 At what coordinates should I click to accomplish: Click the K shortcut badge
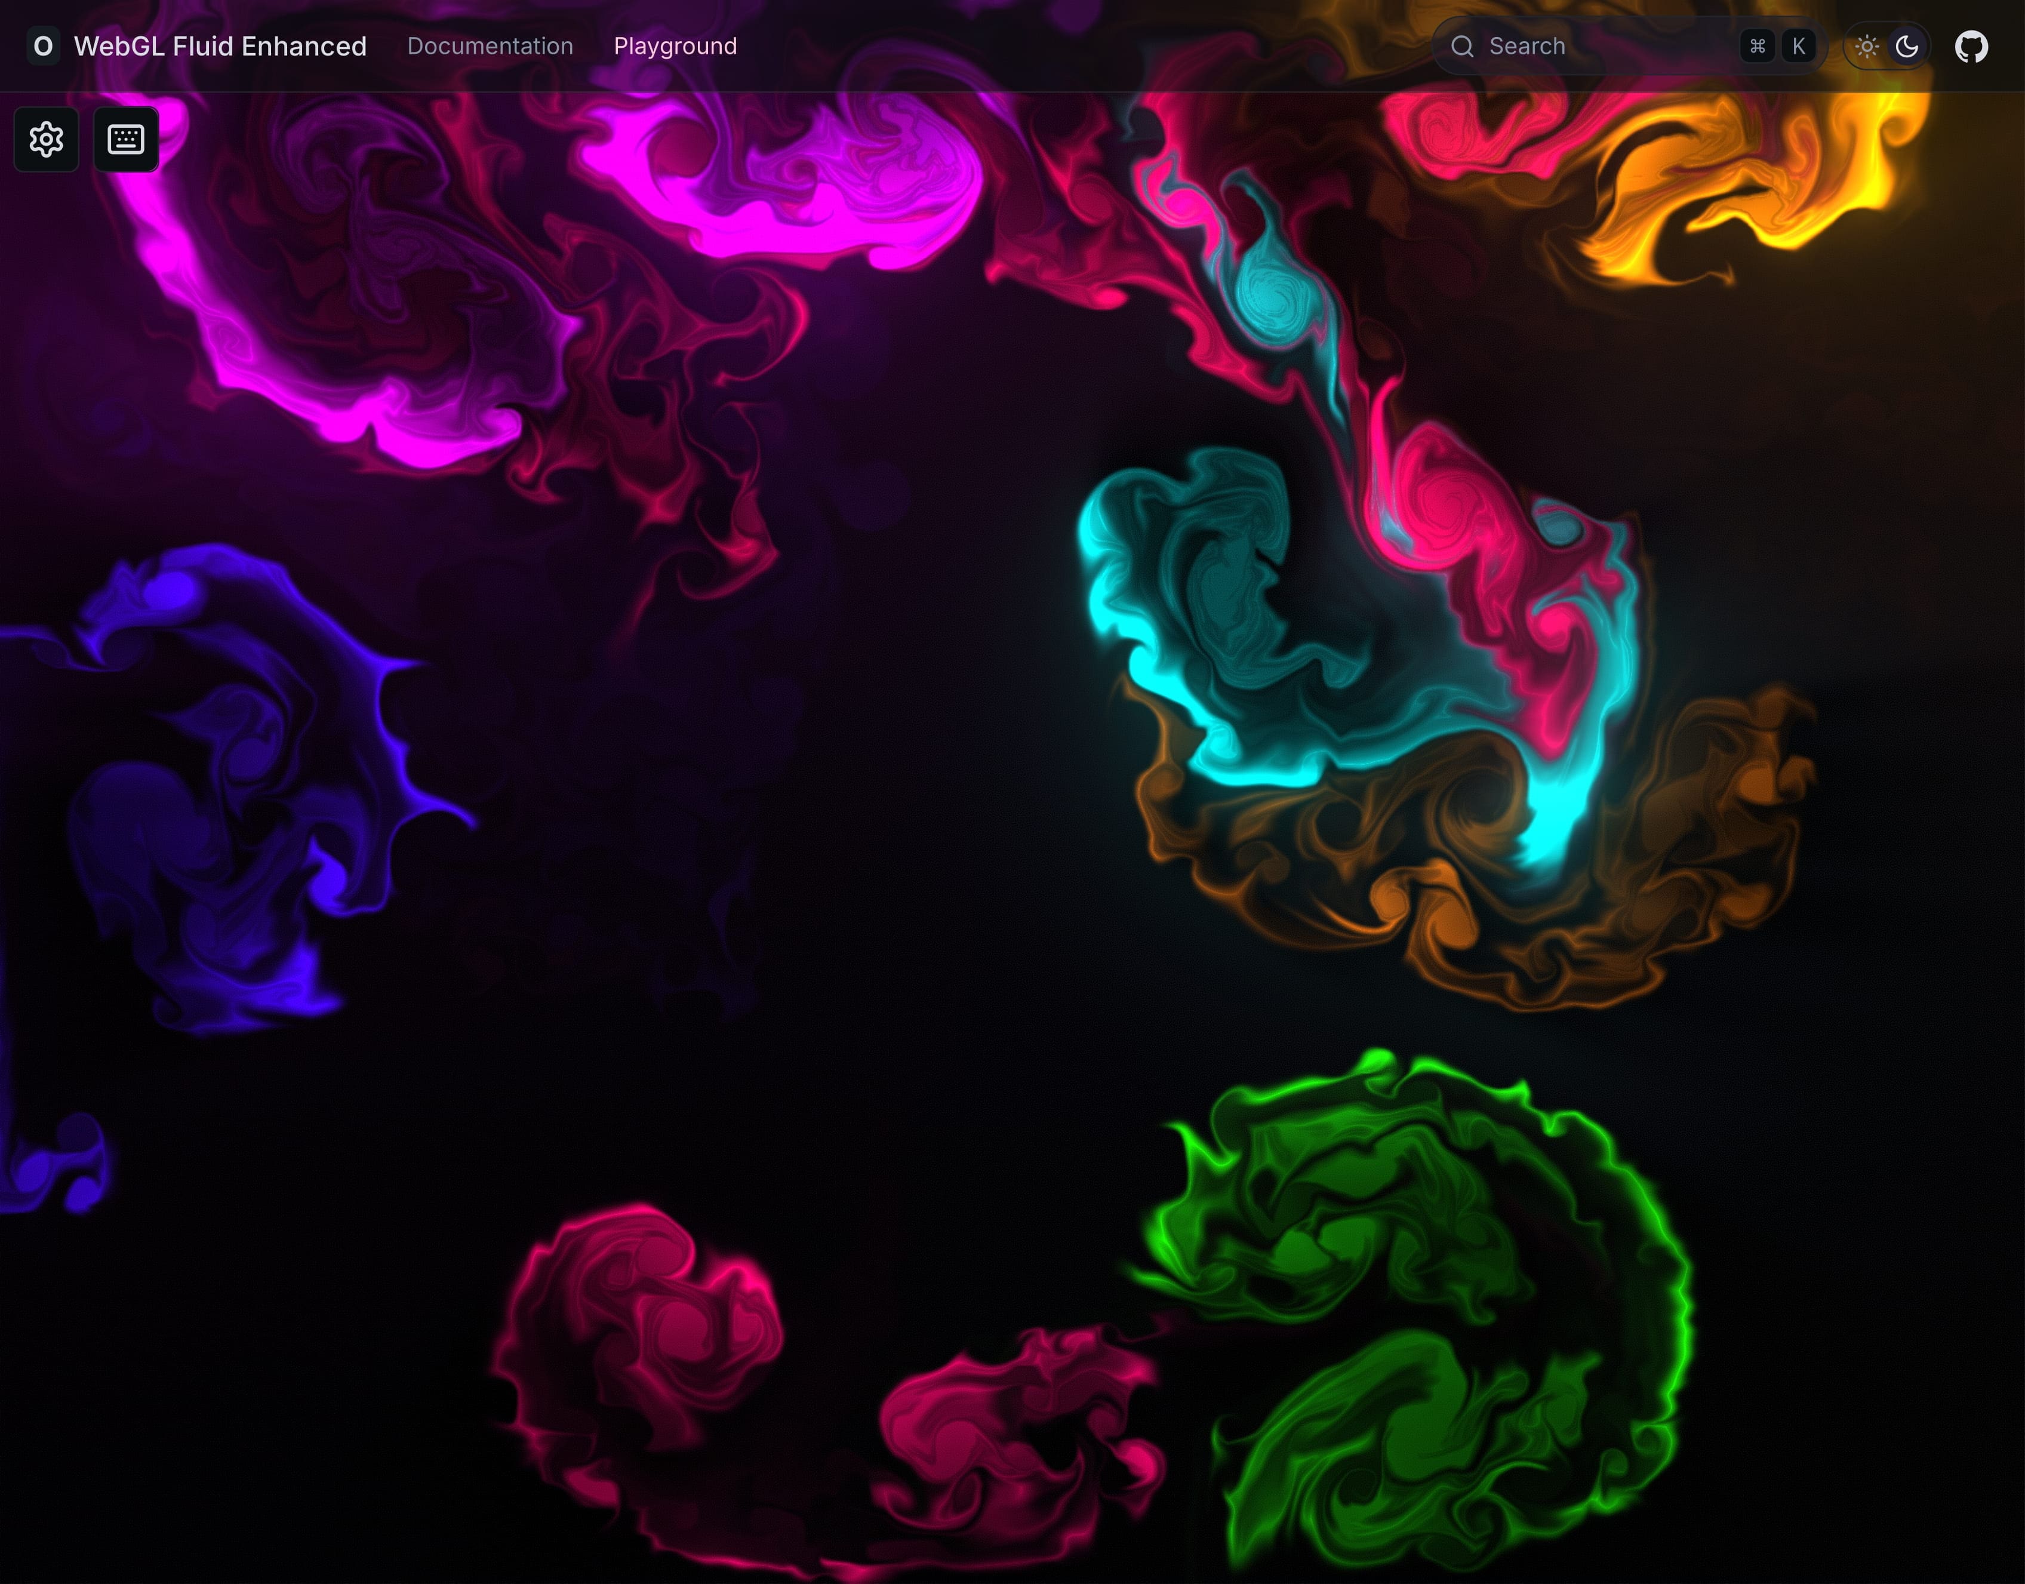click(x=1799, y=47)
